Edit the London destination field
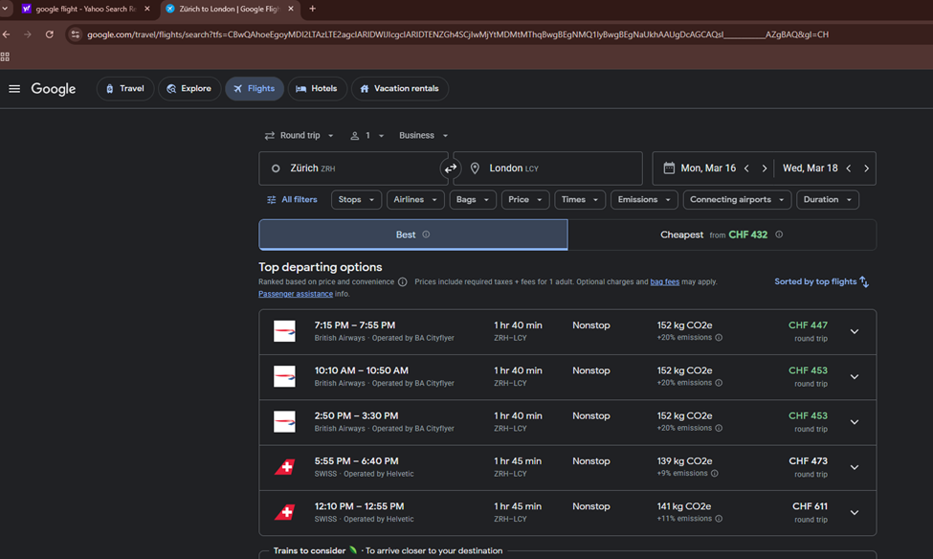The width and height of the screenshot is (933, 559). (548, 168)
